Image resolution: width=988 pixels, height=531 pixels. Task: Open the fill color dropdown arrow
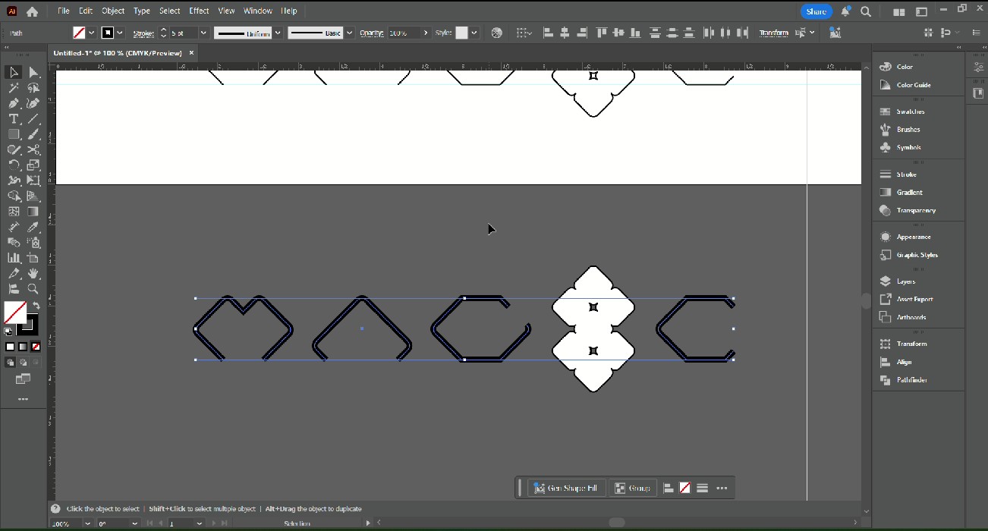92,33
